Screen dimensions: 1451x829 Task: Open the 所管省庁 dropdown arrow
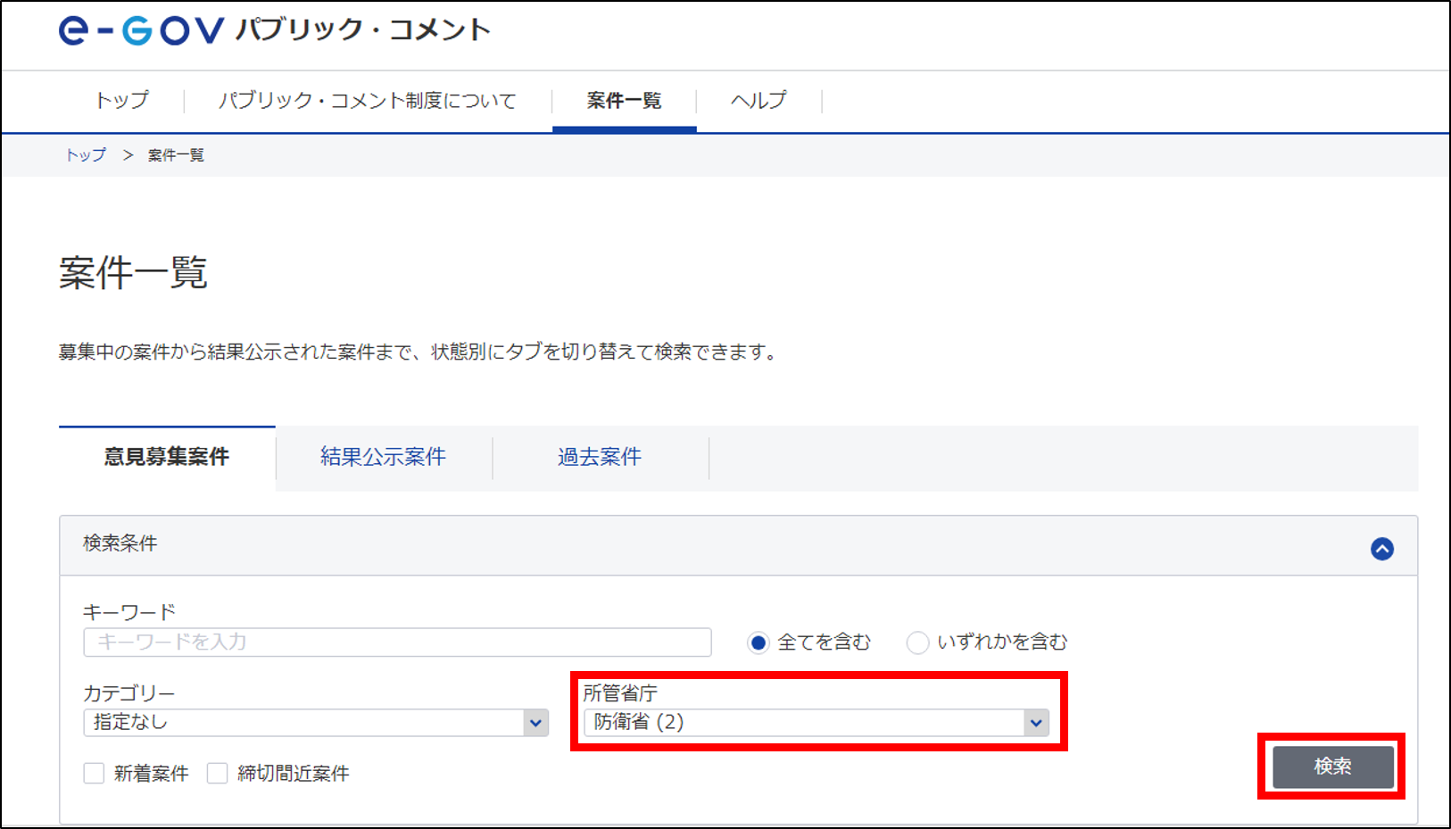1035,723
